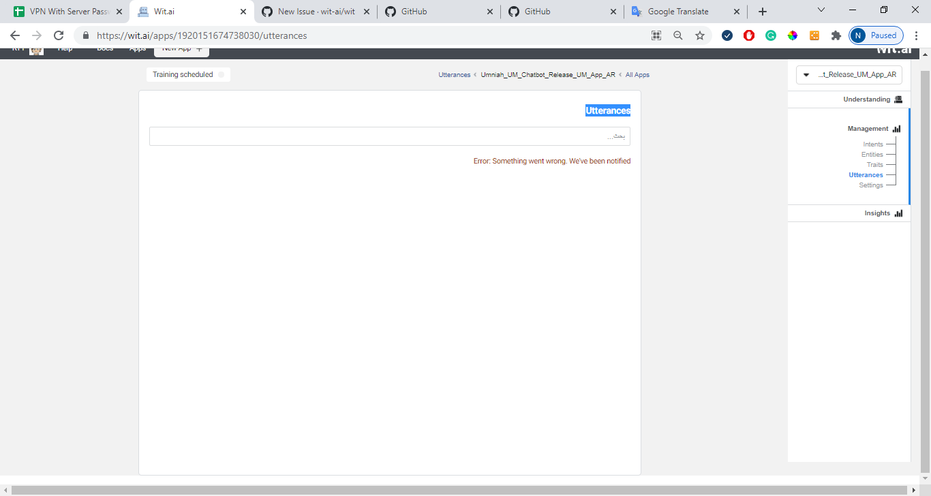Select the Entities management link
This screenshot has height=496, width=931.
(872, 154)
